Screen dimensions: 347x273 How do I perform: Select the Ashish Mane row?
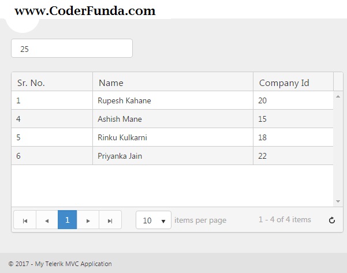(120, 119)
